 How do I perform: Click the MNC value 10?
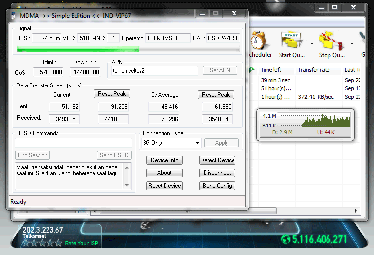113,38
